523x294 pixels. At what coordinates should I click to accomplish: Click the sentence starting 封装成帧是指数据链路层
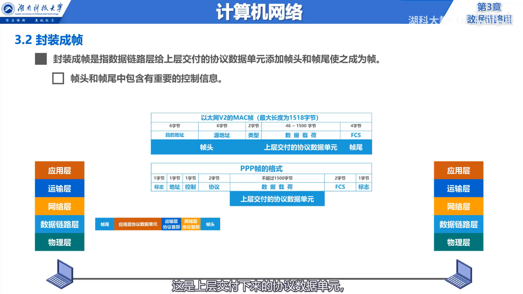[217, 59]
